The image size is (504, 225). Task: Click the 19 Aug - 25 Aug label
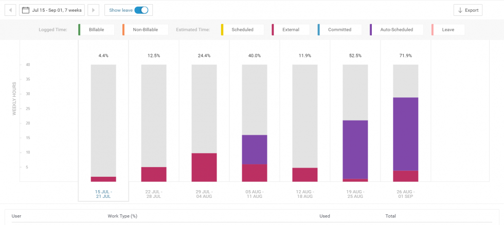pos(355,194)
